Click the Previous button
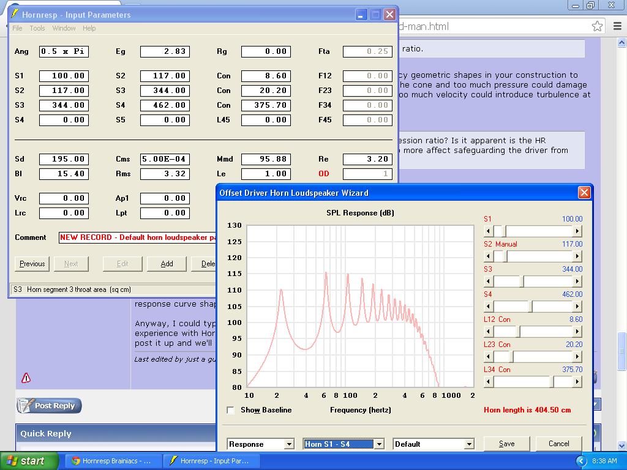This screenshot has width=627, height=470. [x=32, y=264]
